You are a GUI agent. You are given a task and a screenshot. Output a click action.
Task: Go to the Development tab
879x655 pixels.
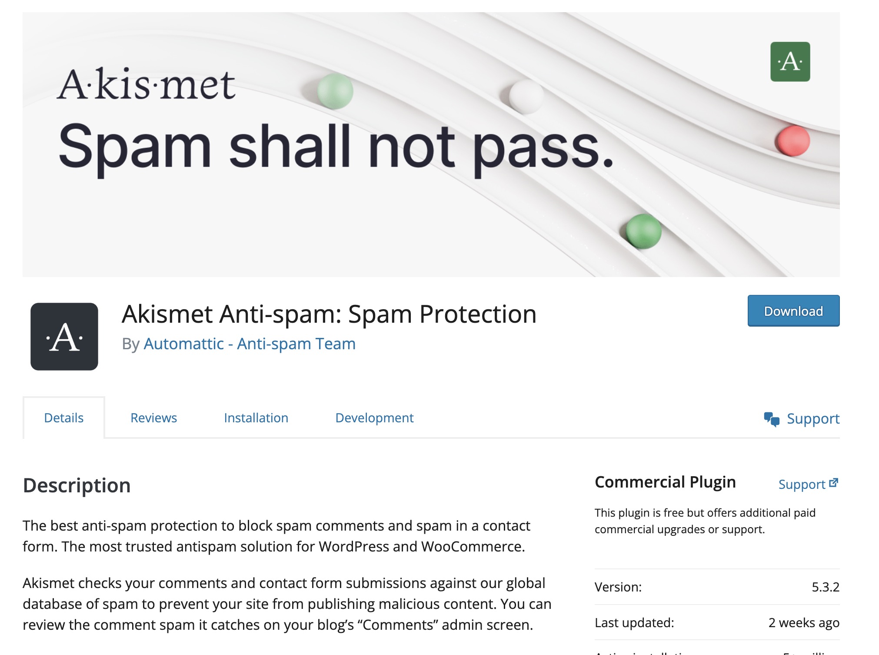374,418
